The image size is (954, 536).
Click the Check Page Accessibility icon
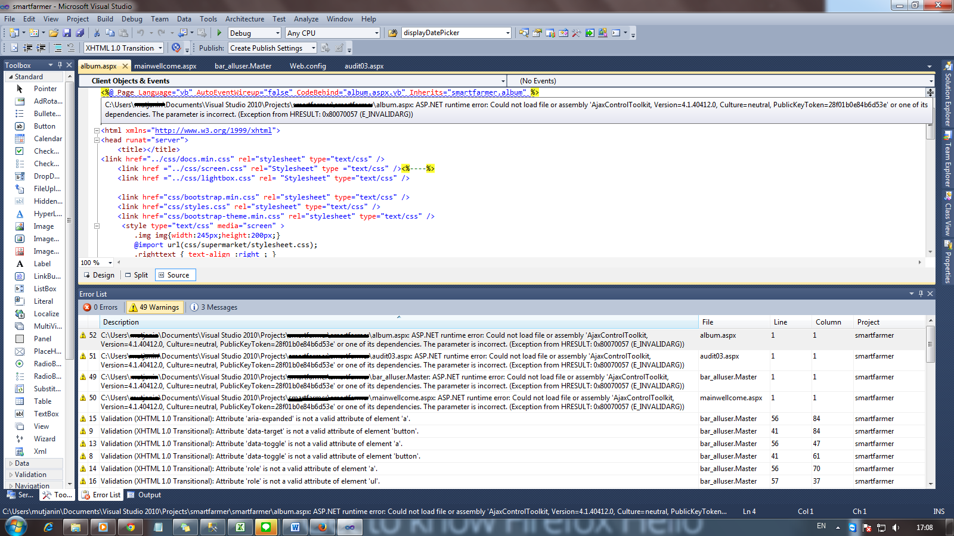click(x=176, y=48)
